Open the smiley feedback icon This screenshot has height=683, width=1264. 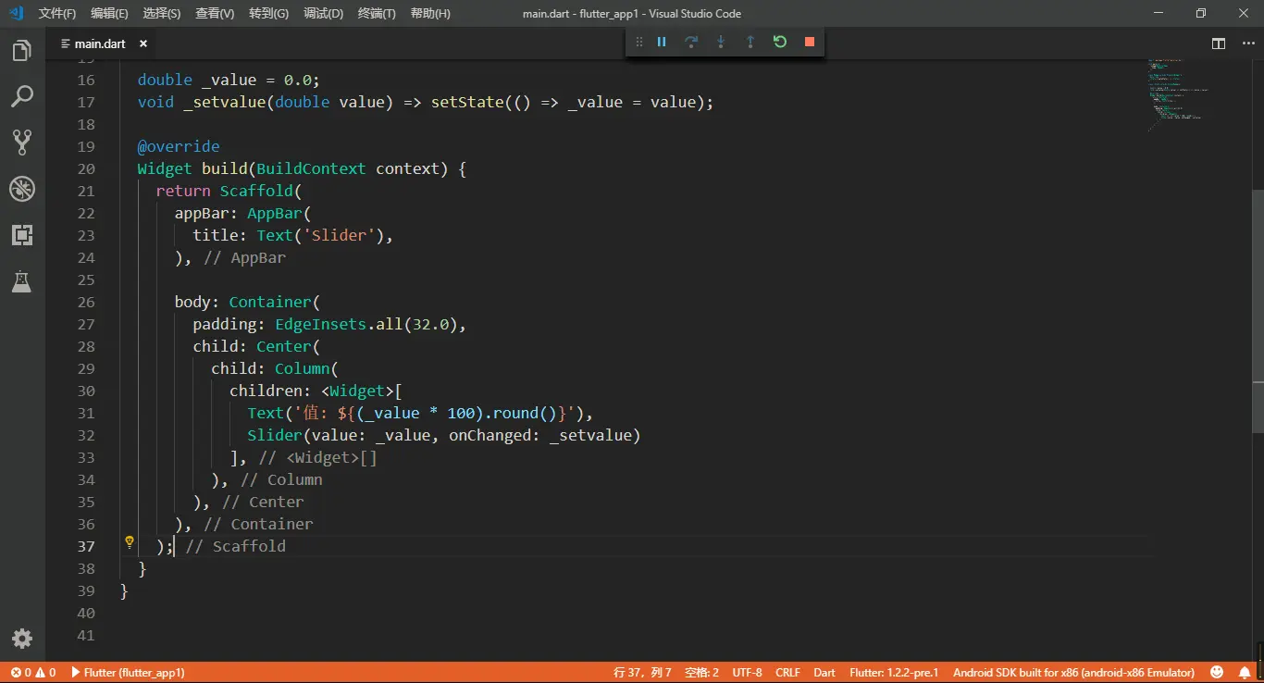tap(1218, 673)
